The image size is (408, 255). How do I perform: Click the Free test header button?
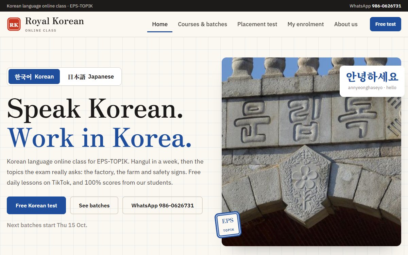(386, 24)
